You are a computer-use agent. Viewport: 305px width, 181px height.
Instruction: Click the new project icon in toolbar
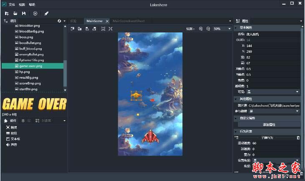(7, 13)
